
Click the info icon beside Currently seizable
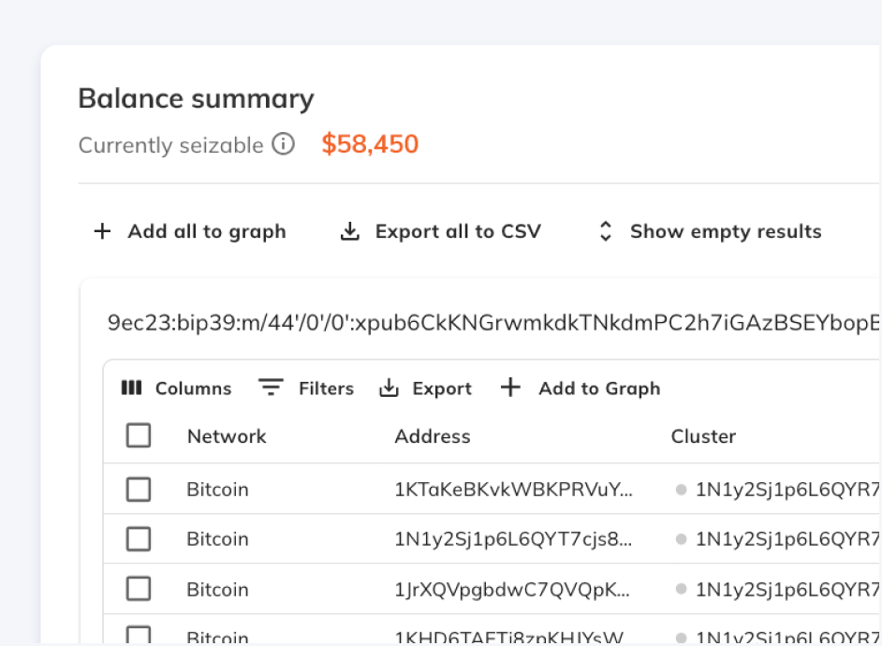283,144
